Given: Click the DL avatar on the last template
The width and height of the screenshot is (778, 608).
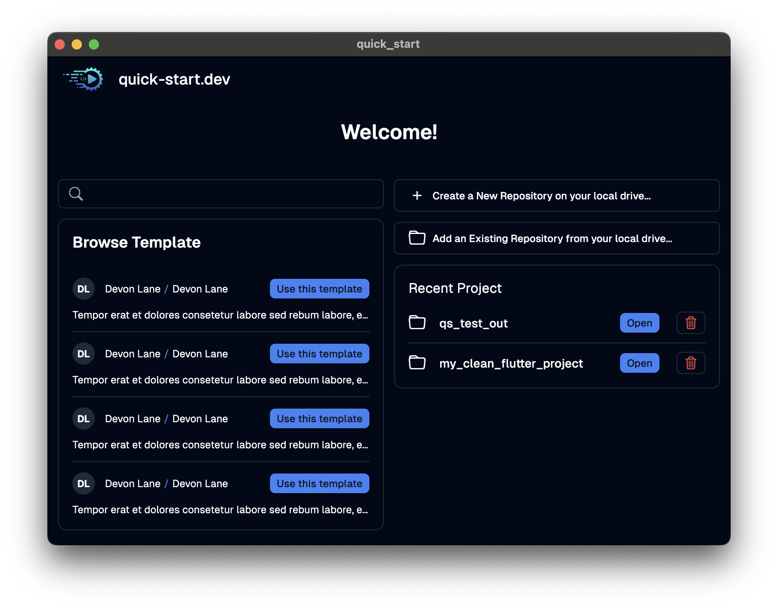Looking at the screenshot, I should (83, 483).
